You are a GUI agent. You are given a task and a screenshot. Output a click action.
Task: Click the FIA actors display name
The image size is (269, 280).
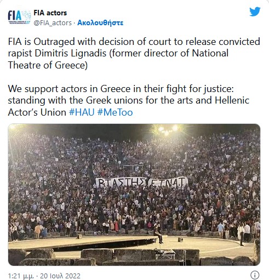click(50, 13)
